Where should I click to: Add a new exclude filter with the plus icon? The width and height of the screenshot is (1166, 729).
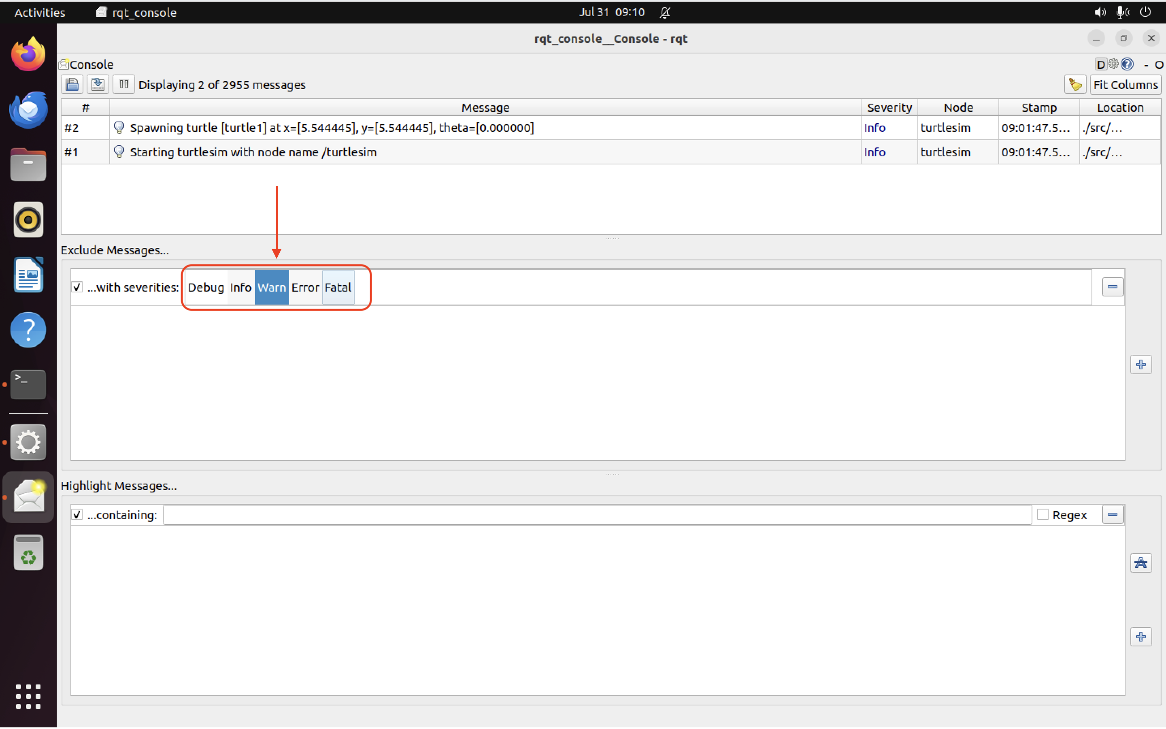click(x=1141, y=364)
